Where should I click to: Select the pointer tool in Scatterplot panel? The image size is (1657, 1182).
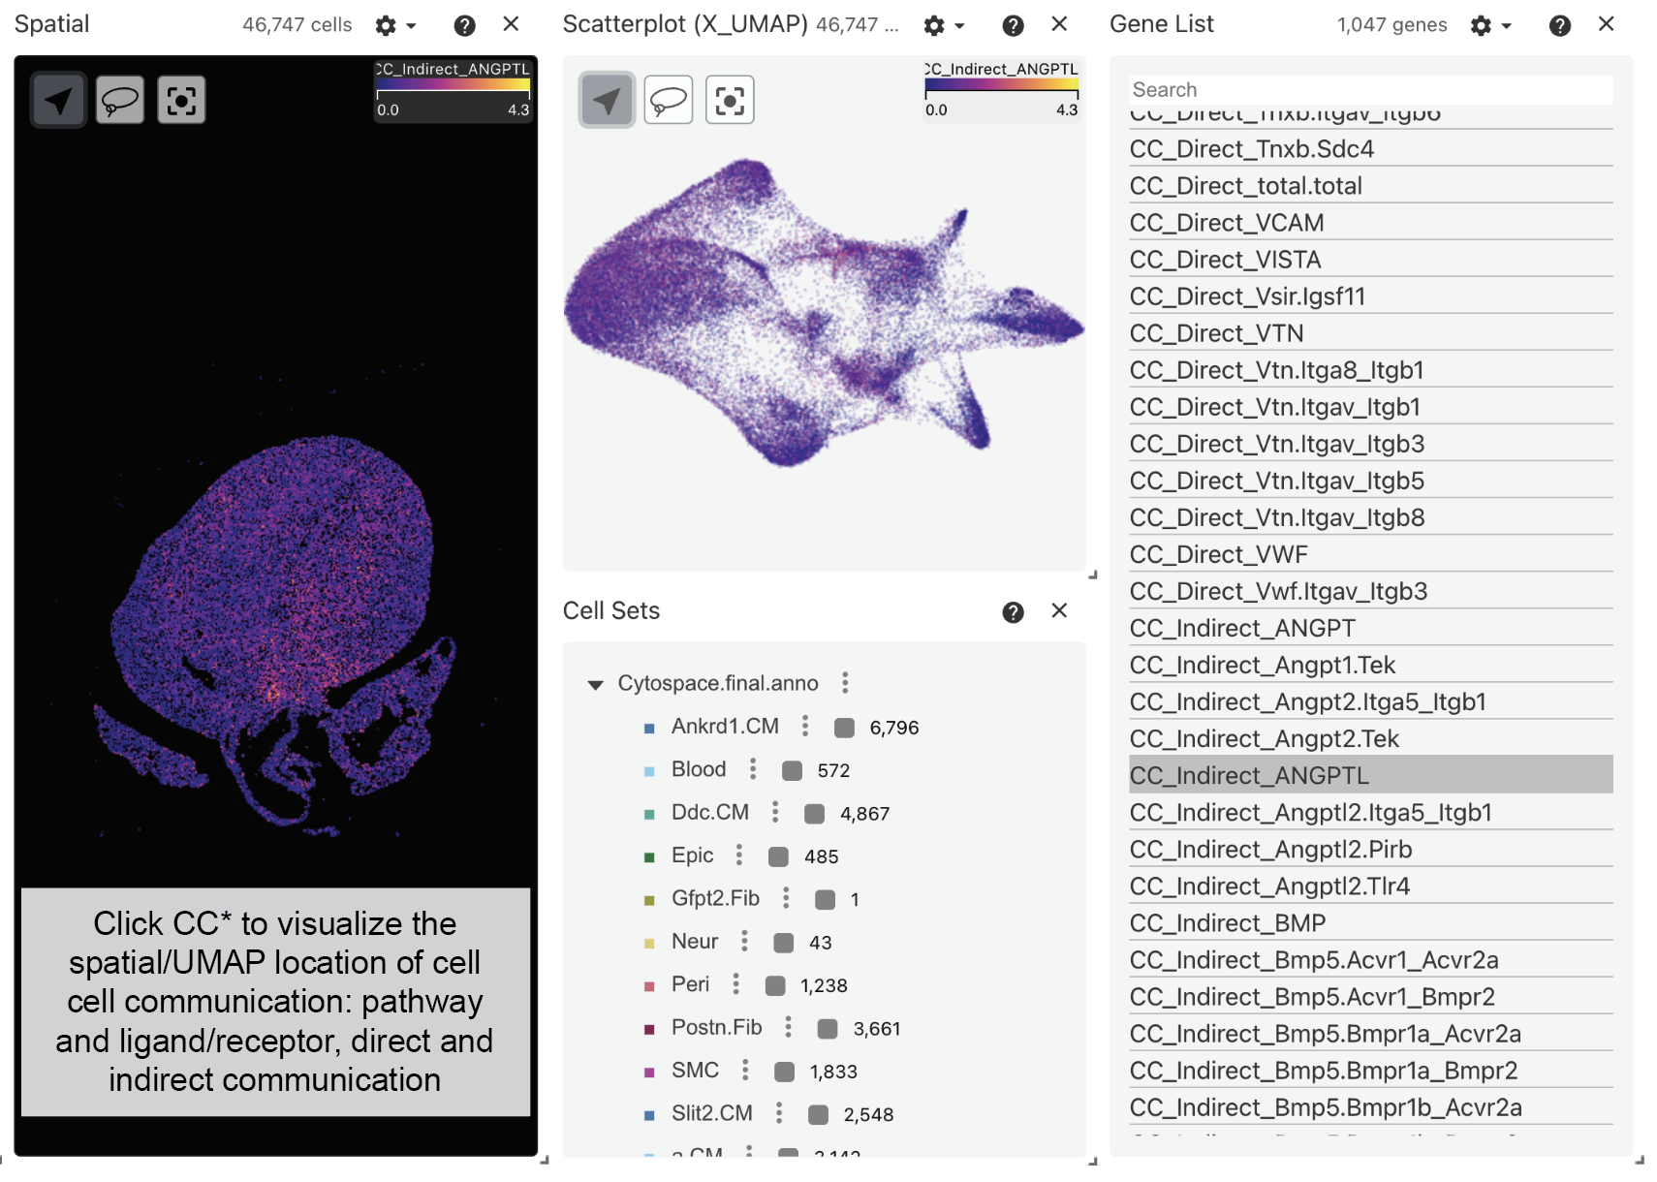pyautogui.click(x=607, y=100)
